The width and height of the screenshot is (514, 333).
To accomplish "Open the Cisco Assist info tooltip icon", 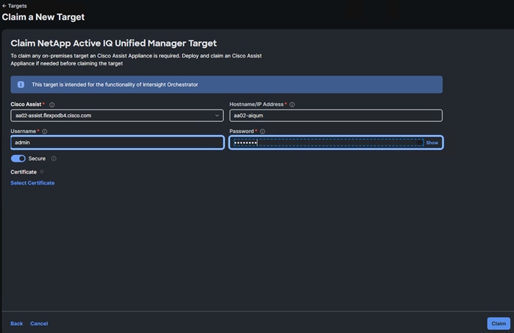I will [x=52, y=104].
